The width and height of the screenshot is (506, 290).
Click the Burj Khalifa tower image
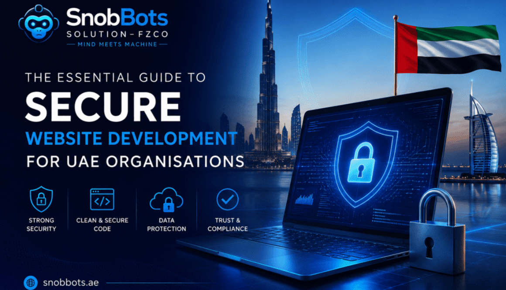click(x=268, y=81)
